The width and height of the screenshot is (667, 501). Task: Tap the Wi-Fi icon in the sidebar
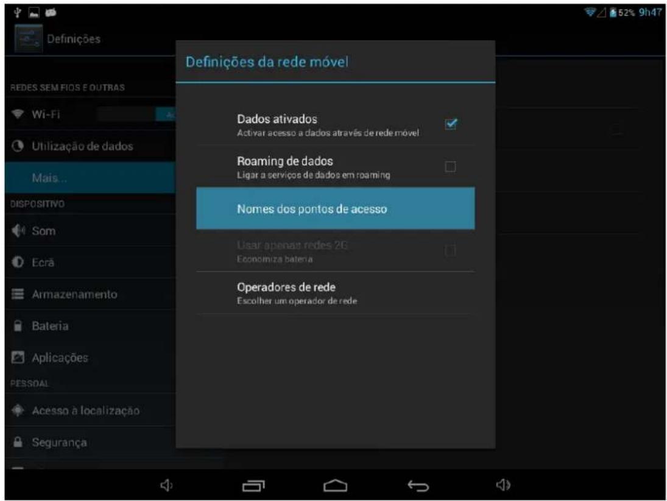click(18, 114)
